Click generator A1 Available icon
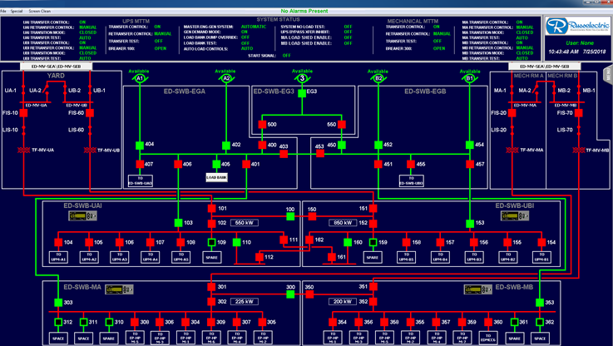 pos(140,79)
